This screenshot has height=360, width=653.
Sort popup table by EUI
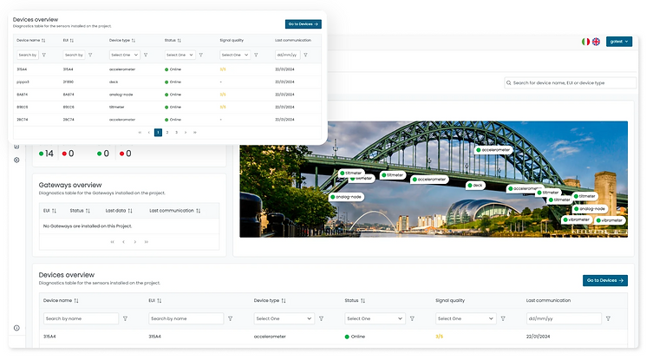click(72, 41)
